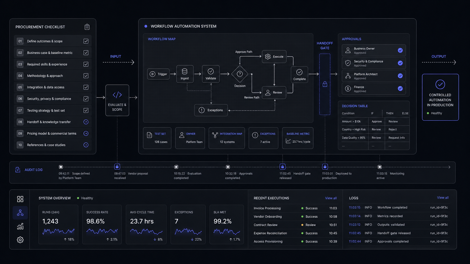This screenshot has height=264, width=470.
Task: Toggle checkbox for Business case & baseline metric
Action: tap(86, 53)
